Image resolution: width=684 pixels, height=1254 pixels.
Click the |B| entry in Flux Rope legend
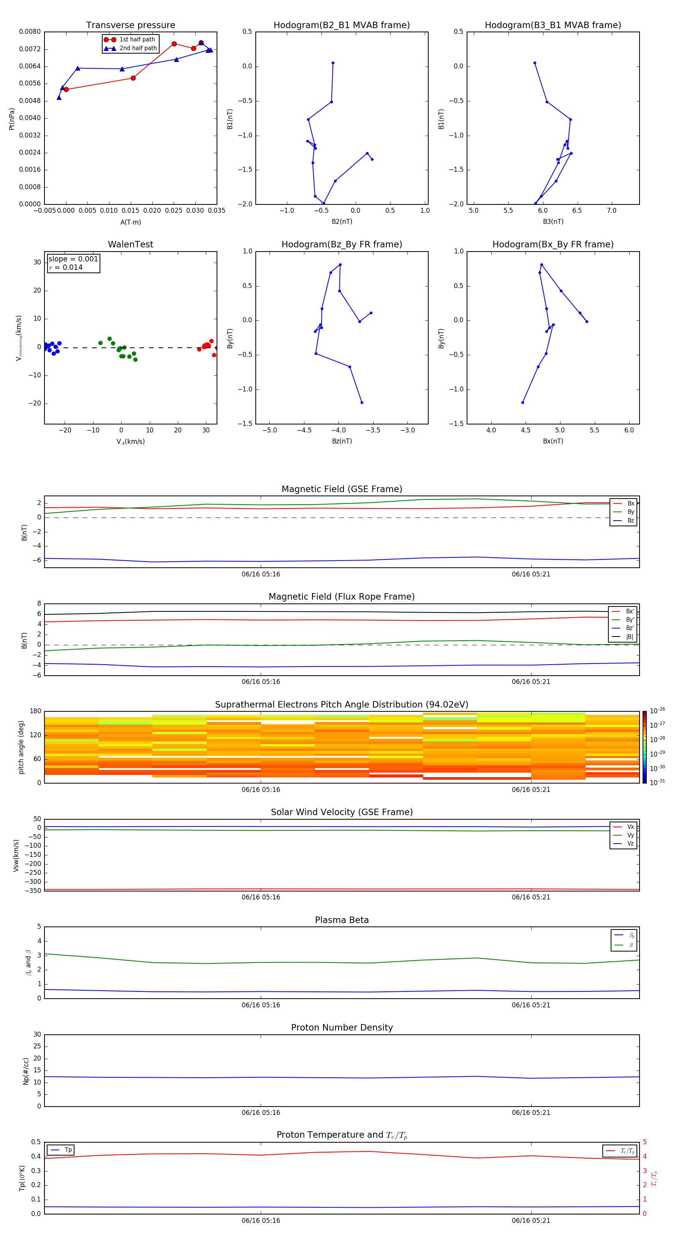pos(623,637)
